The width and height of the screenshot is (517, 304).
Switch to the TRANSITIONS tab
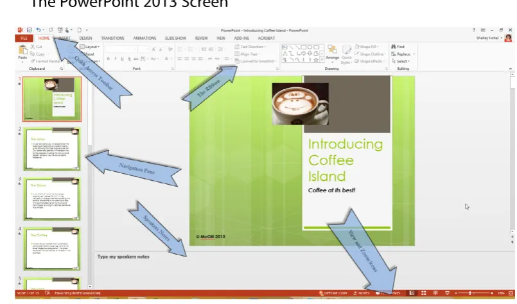tap(113, 38)
